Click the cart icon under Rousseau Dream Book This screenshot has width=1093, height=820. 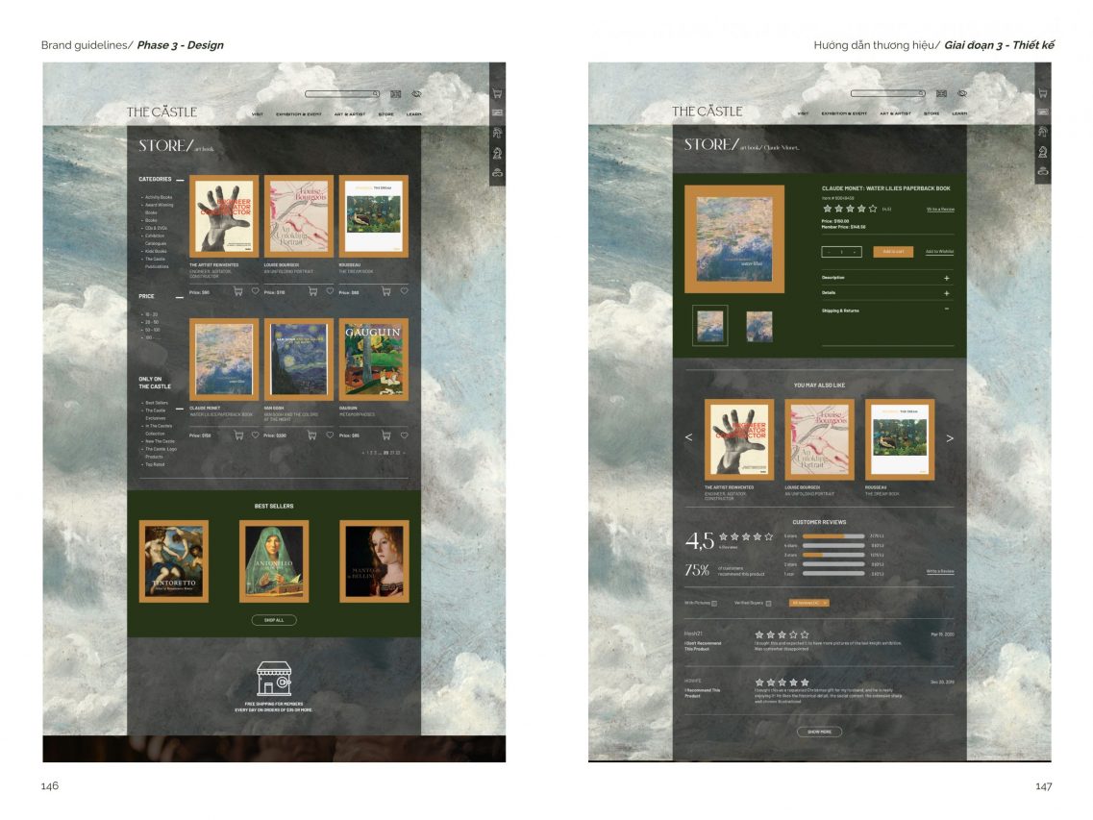pos(386,291)
